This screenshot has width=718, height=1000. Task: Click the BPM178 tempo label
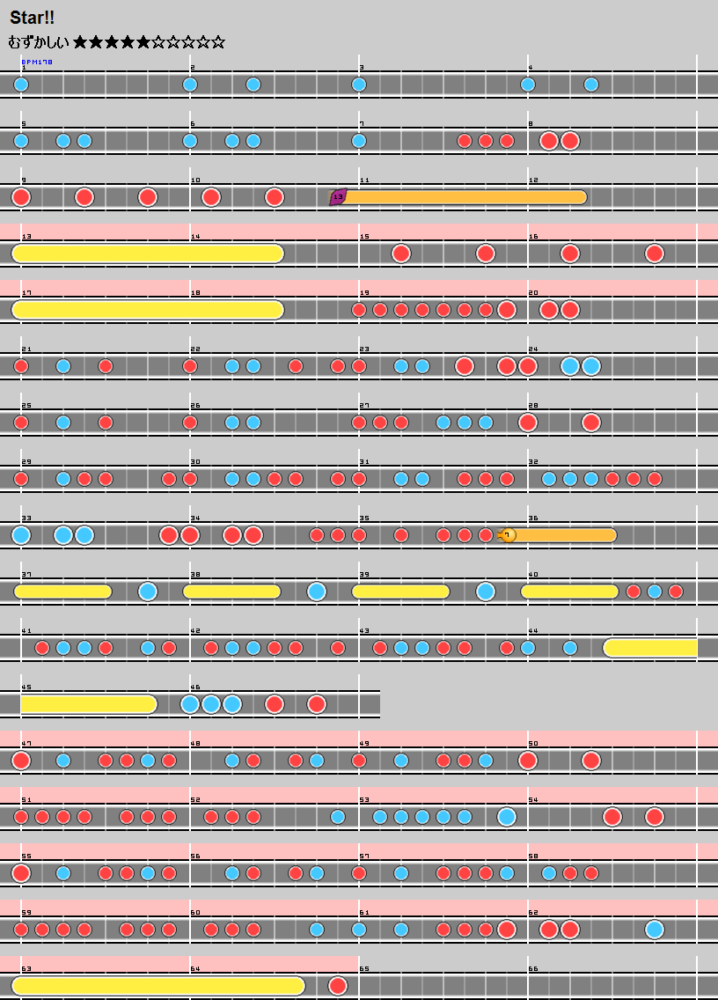coord(37,62)
